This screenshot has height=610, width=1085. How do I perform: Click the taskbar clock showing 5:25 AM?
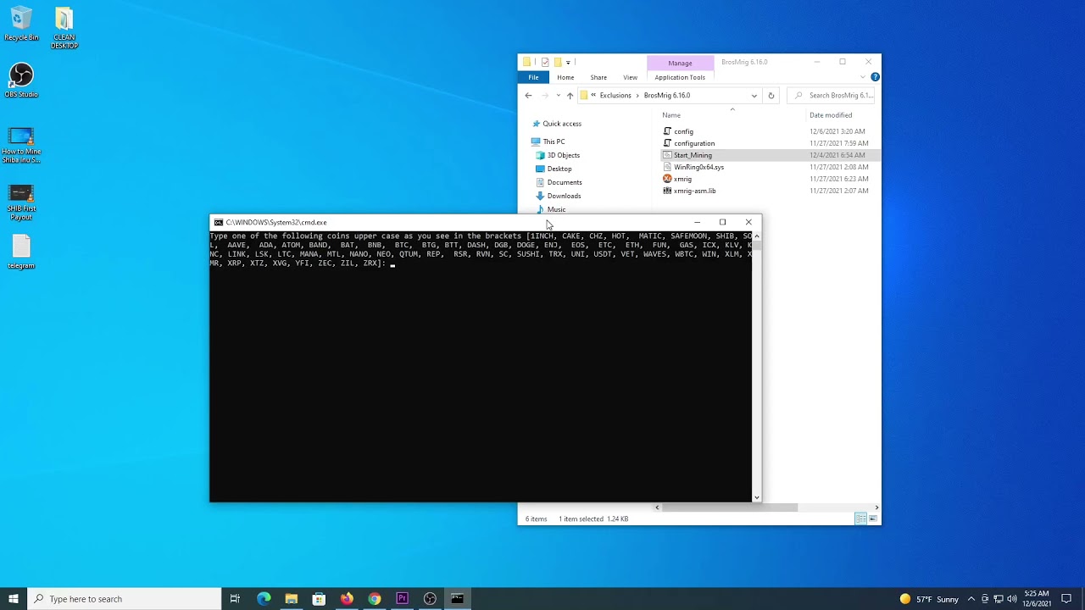(x=1037, y=599)
